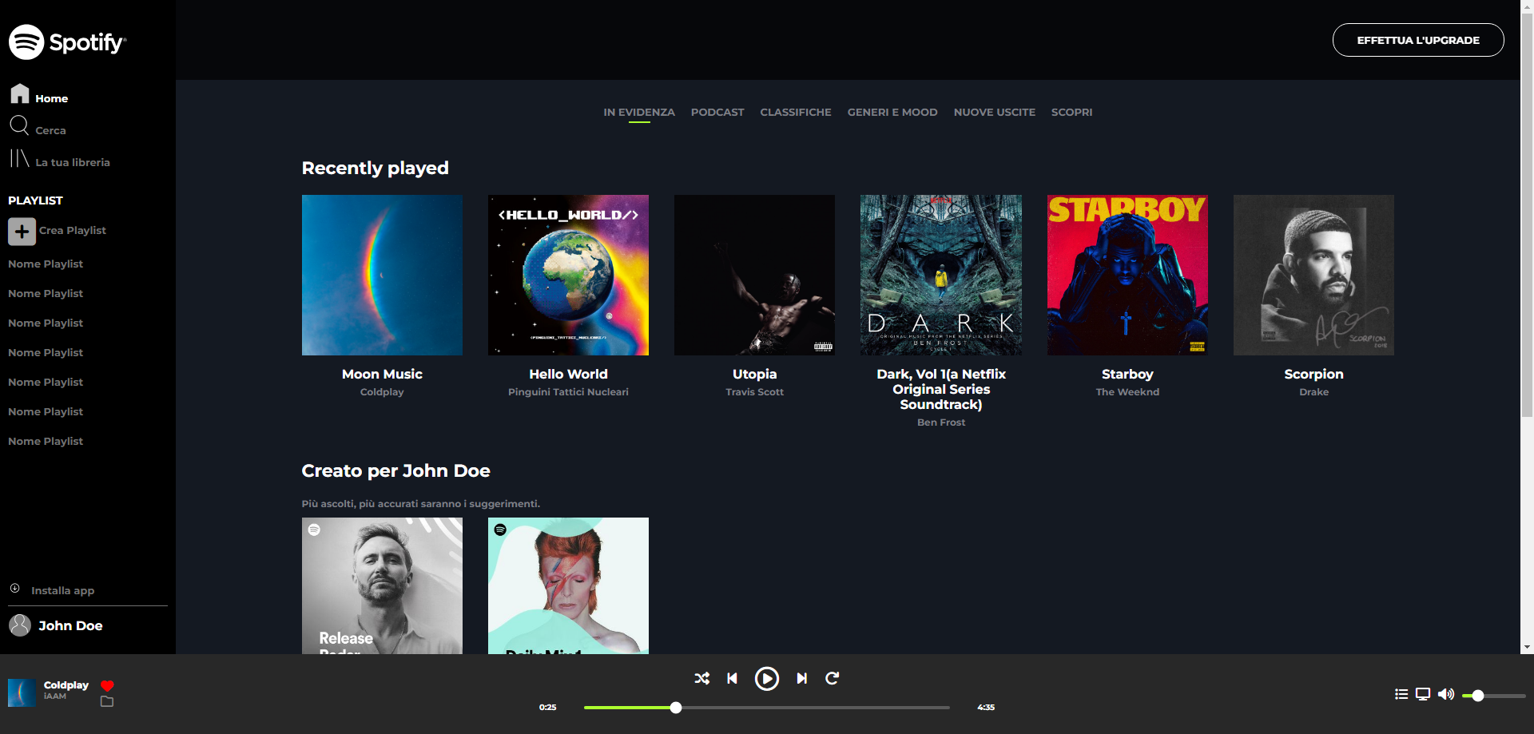This screenshot has width=1534, height=734.
Task: Switch to the Scopri tab
Action: [x=1071, y=113]
